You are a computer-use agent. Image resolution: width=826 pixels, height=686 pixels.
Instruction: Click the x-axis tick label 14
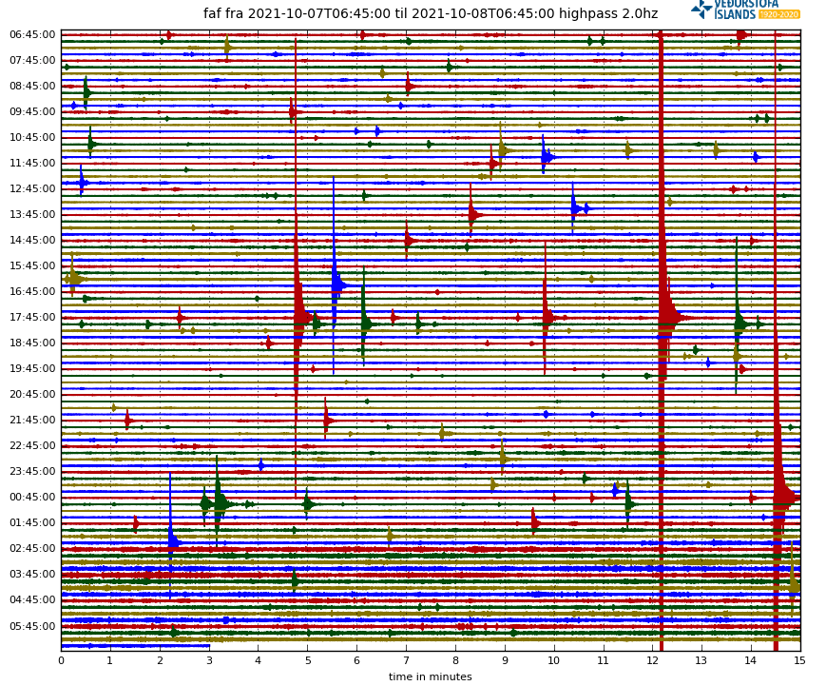pyautogui.click(x=751, y=660)
